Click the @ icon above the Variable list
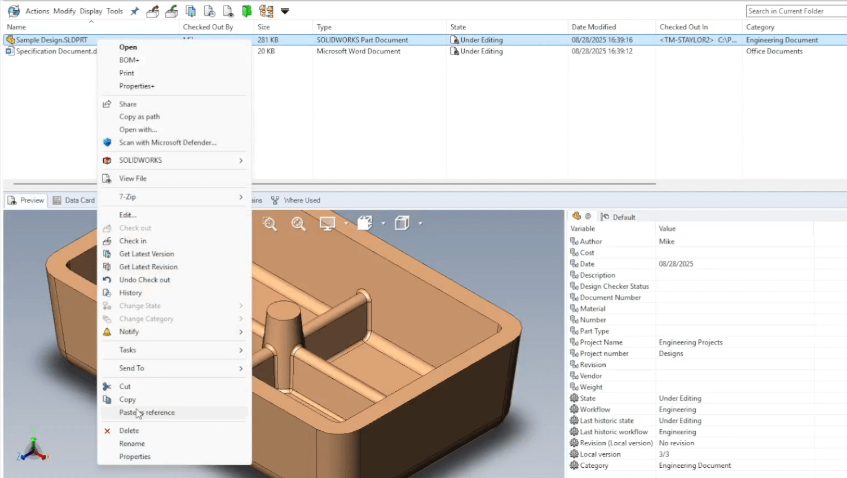This screenshot has width=847, height=478. (x=588, y=216)
